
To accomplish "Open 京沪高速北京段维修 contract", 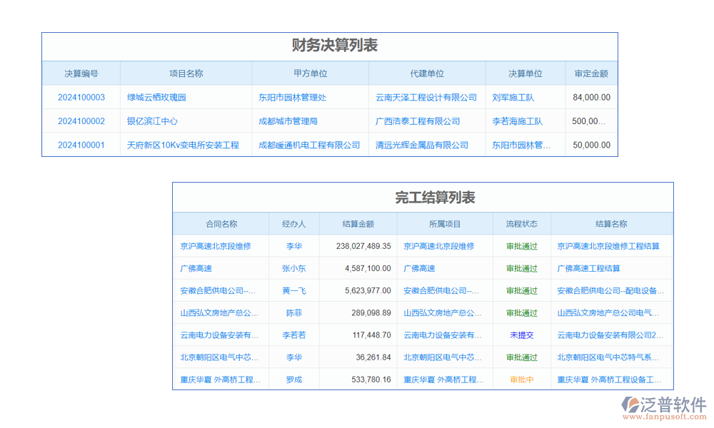I will tap(221, 245).
